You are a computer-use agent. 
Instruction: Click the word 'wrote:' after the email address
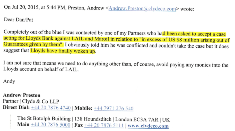tap(187, 9)
